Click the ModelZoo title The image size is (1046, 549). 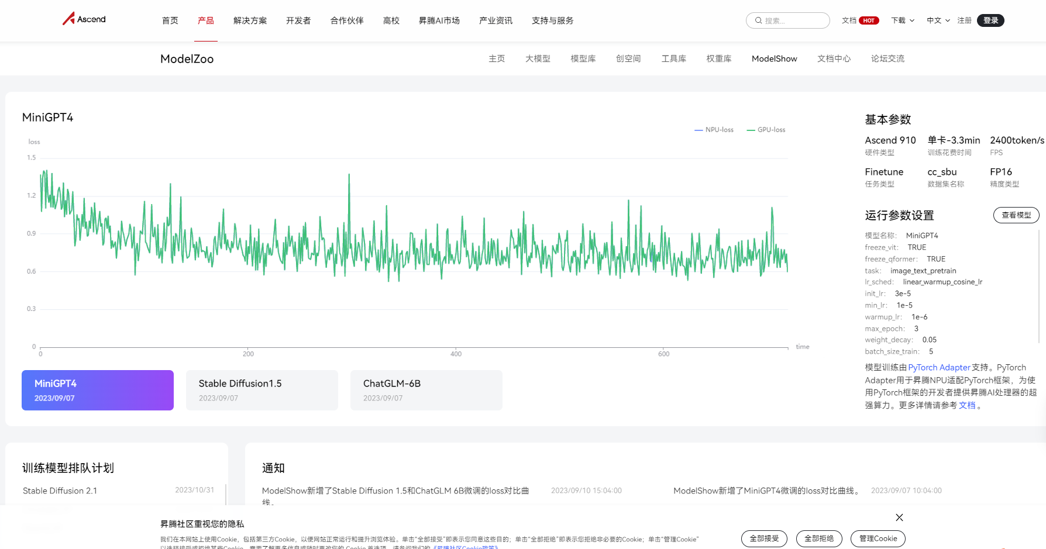[x=187, y=59]
